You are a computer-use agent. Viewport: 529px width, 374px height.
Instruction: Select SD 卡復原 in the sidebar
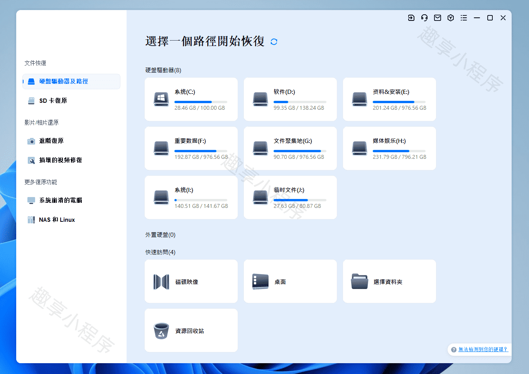click(x=71, y=101)
